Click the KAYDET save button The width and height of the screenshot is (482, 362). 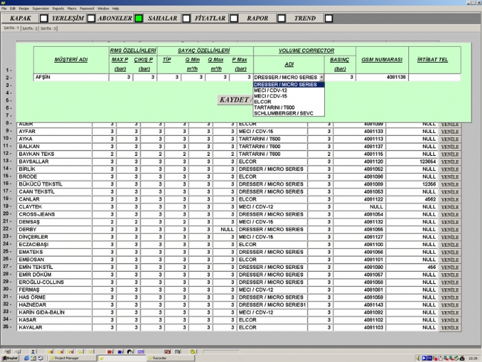tap(235, 100)
